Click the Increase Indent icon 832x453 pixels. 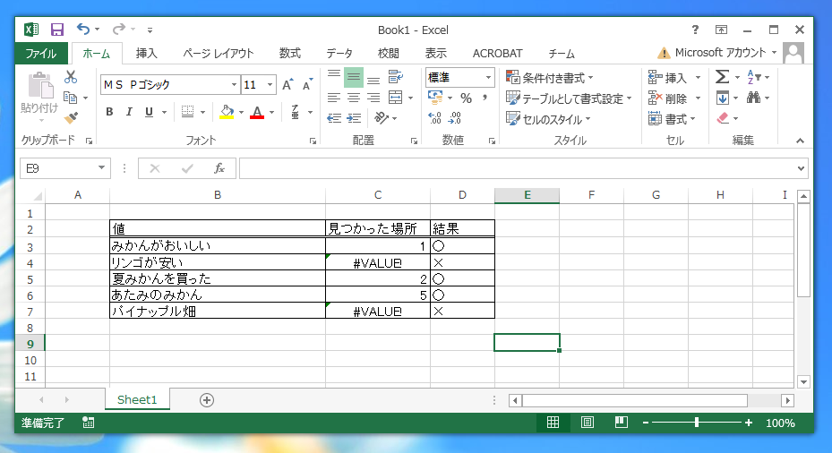(x=354, y=118)
